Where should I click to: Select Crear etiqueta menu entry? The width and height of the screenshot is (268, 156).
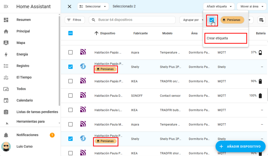(x=225, y=38)
